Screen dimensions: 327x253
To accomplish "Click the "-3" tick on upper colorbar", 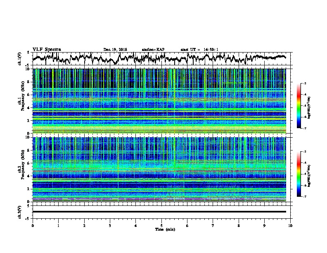I will tap(304, 83).
